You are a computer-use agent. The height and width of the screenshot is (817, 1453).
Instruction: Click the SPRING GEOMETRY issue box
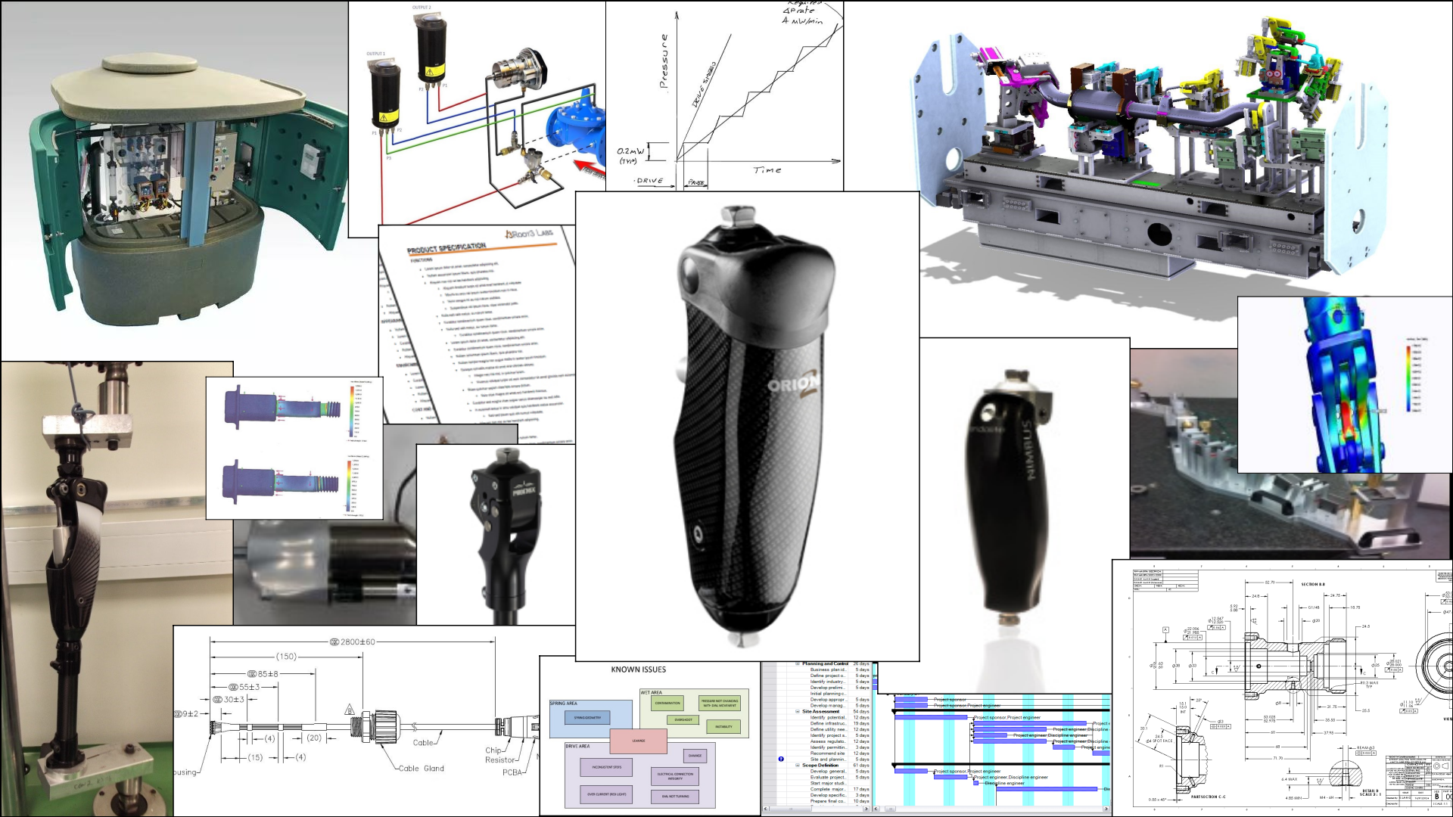[x=587, y=717]
